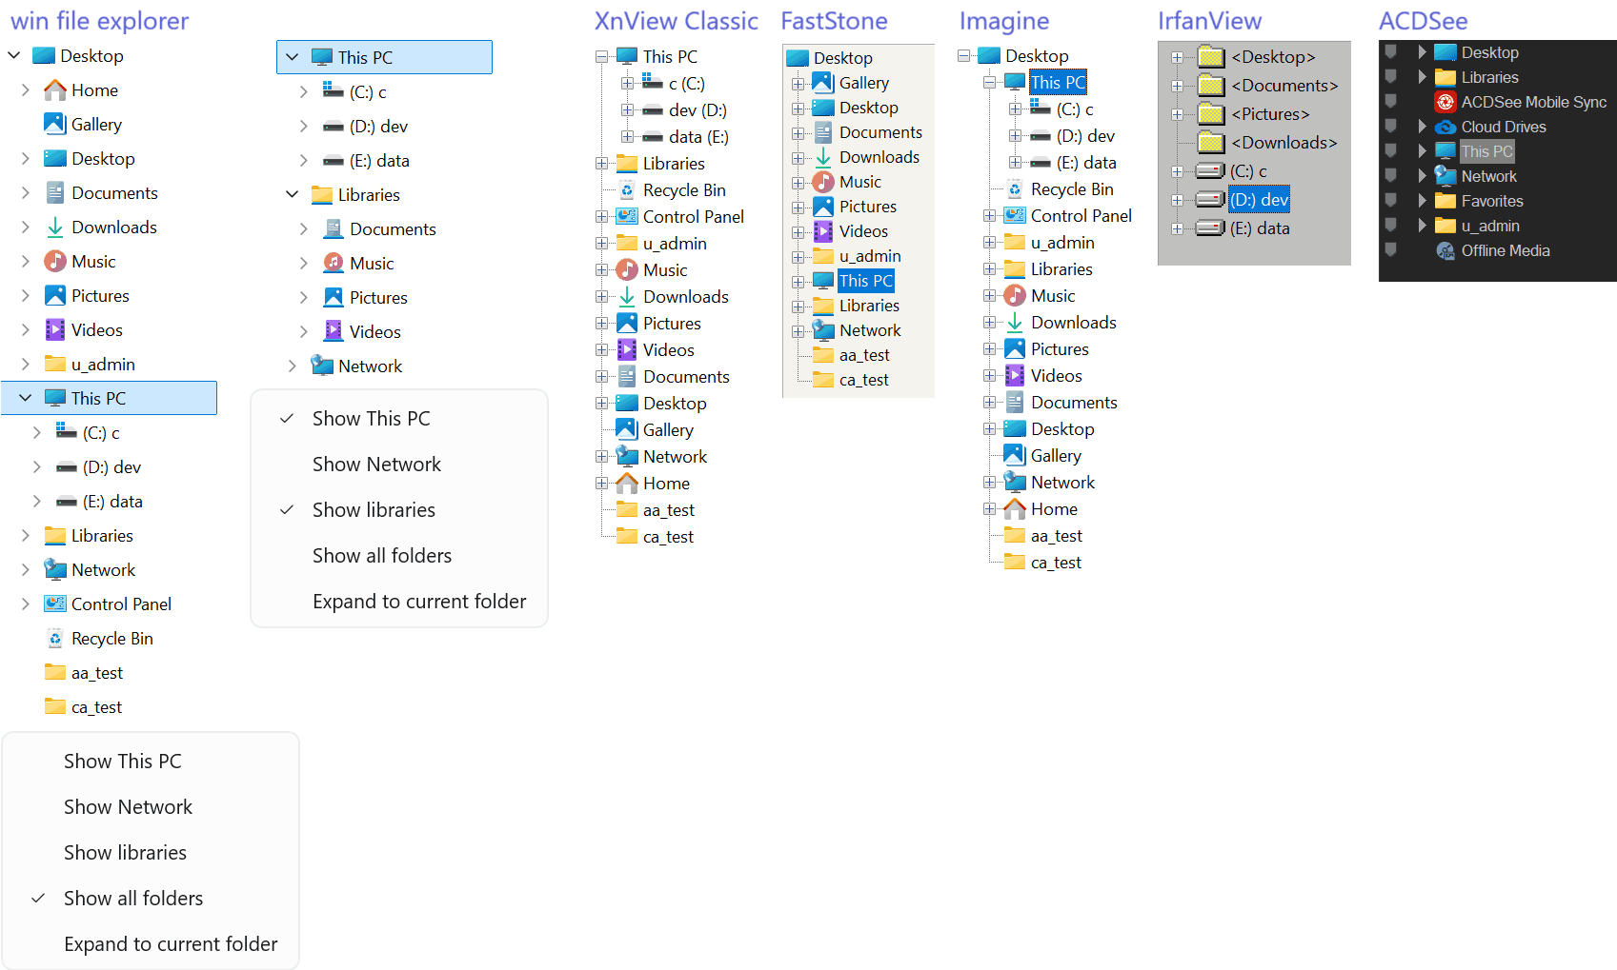Select "aa_test" in the XnView Classic tree
1617x970 pixels.
(x=669, y=510)
